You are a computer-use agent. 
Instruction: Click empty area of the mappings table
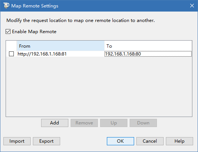(99, 86)
